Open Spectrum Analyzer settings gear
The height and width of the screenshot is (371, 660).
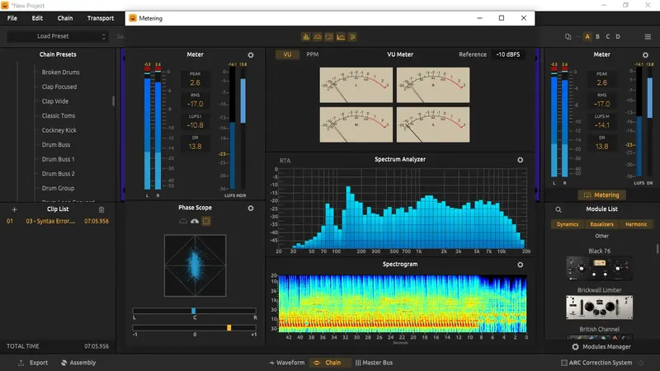pyautogui.click(x=521, y=160)
